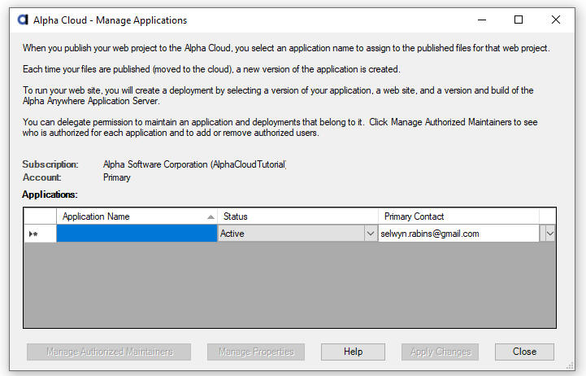This screenshot has width=586, height=376.
Task: Click the Account value Primary
Action: coord(116,177)
